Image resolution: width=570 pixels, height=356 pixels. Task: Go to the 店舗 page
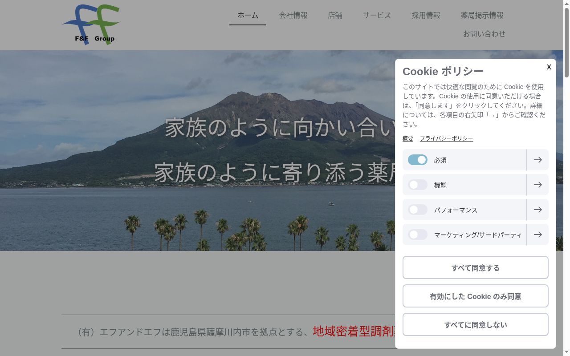[x=335, y=15]
